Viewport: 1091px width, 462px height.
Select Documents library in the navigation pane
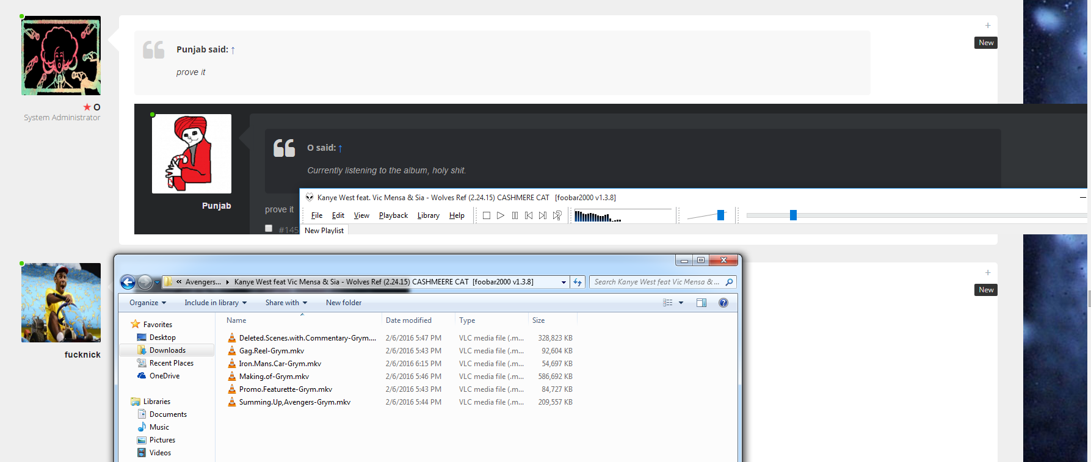pos(162,414)
